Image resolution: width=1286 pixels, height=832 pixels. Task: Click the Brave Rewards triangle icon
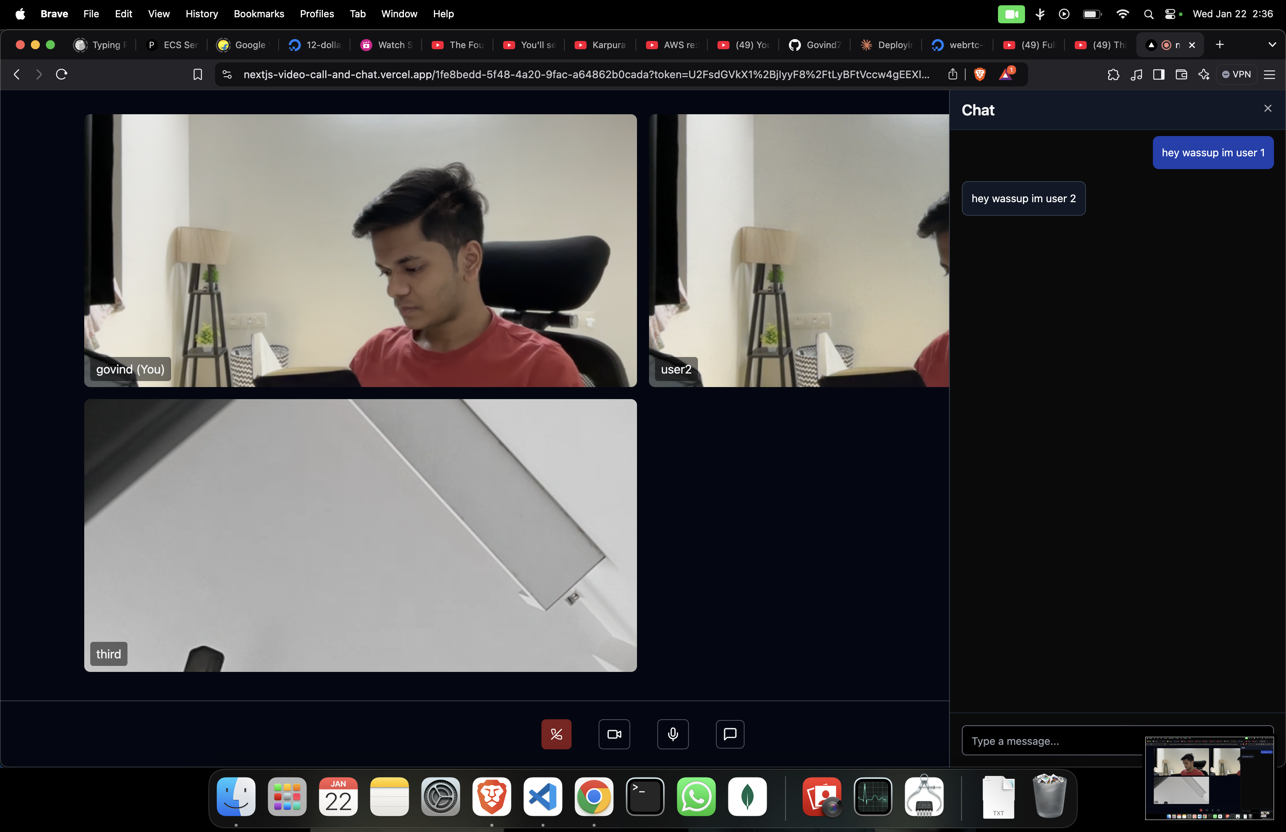1005,74
